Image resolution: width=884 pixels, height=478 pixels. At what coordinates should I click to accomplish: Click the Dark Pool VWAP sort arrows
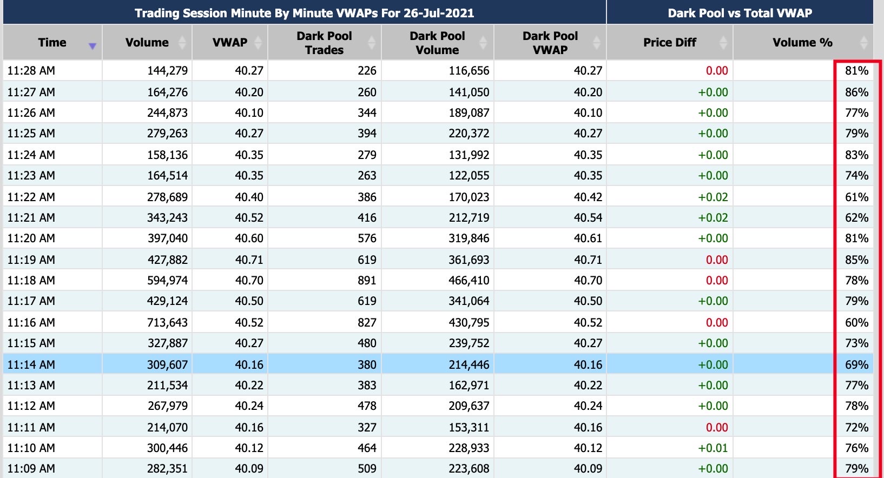click(597, 42)
